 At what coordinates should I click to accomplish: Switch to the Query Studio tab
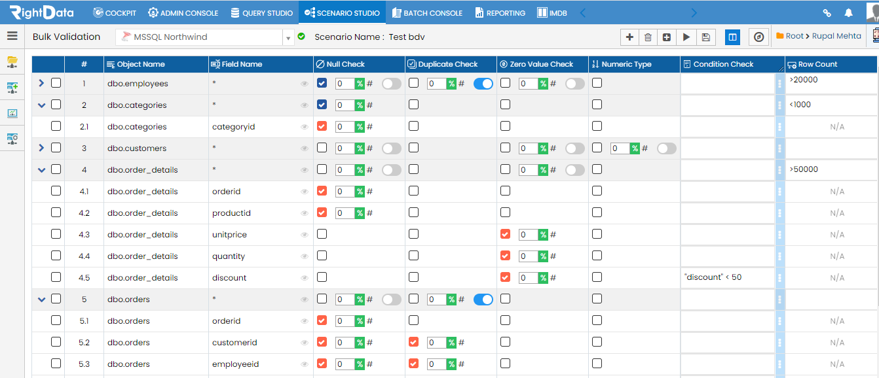[x=262, y=12]
